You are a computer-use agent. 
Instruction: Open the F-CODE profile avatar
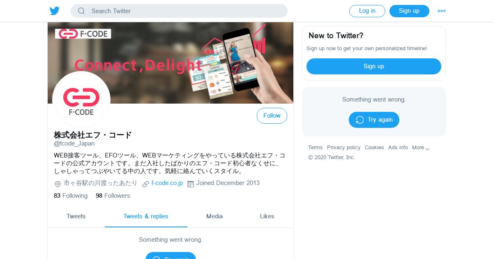pyautogui.click(x=81, y=100)
